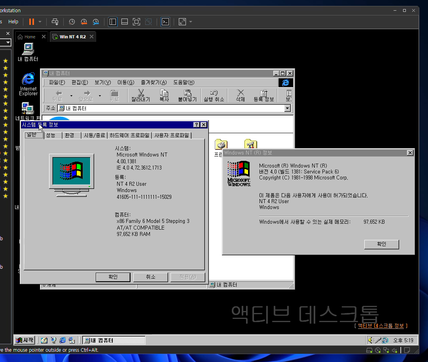Open the 보기(V) menu

tap(102, 82)
